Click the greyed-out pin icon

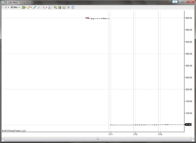click(x=39, y=7)
